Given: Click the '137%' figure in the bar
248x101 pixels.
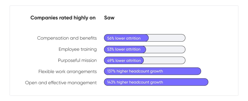Looking at the screenshot, I should click(x=111, y=71).
